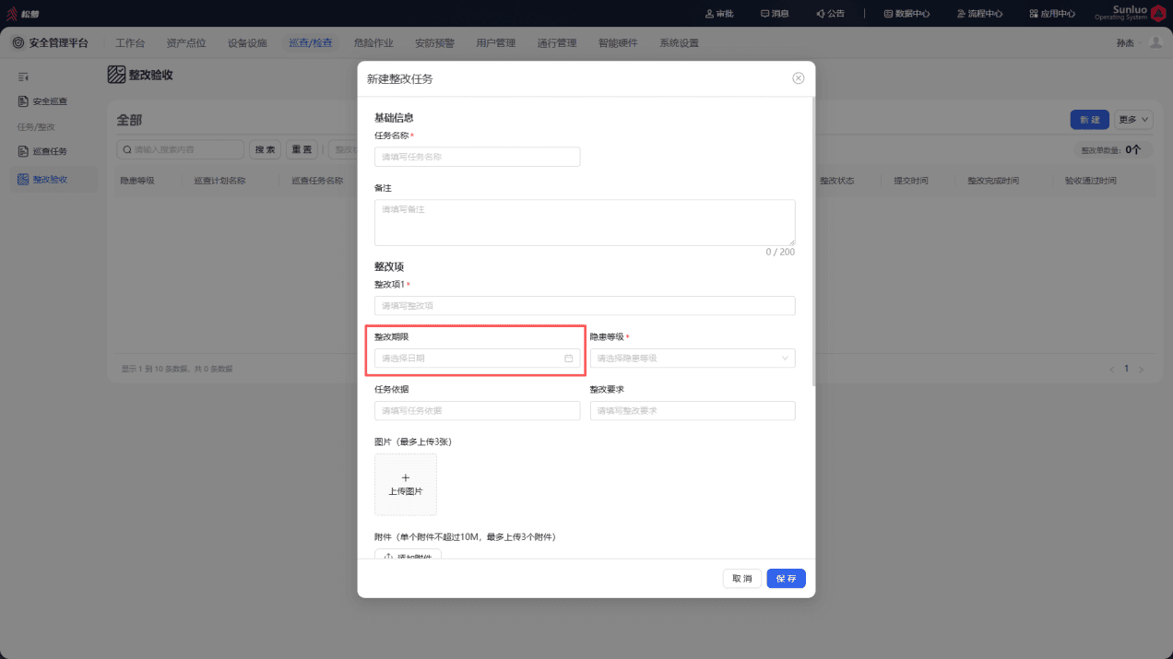This screenshot has width=1173, height=659.
Task: Go to next page arrow in pagination
Action: tap(1142, 369)
